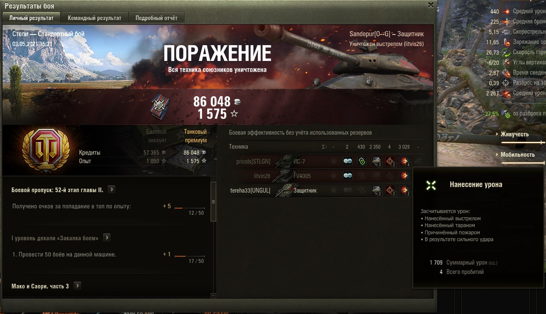Click the Живучесть progress bar
Viewport: 546px width, 314px height.
523,142
